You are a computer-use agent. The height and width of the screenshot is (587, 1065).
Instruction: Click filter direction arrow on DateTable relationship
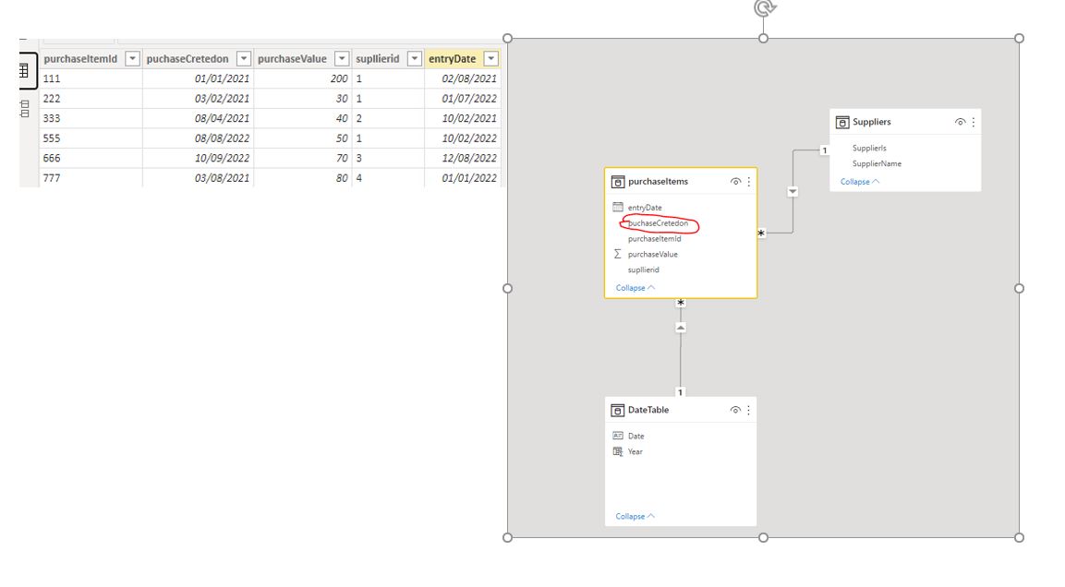681,328
